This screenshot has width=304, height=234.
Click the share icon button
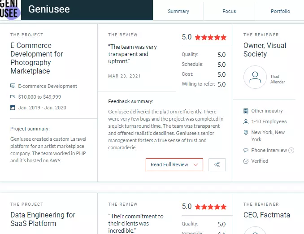(x=217, y=165)
